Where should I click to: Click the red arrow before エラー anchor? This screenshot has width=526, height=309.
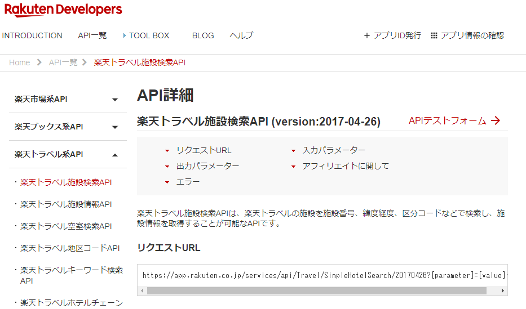tap(167, 182)
